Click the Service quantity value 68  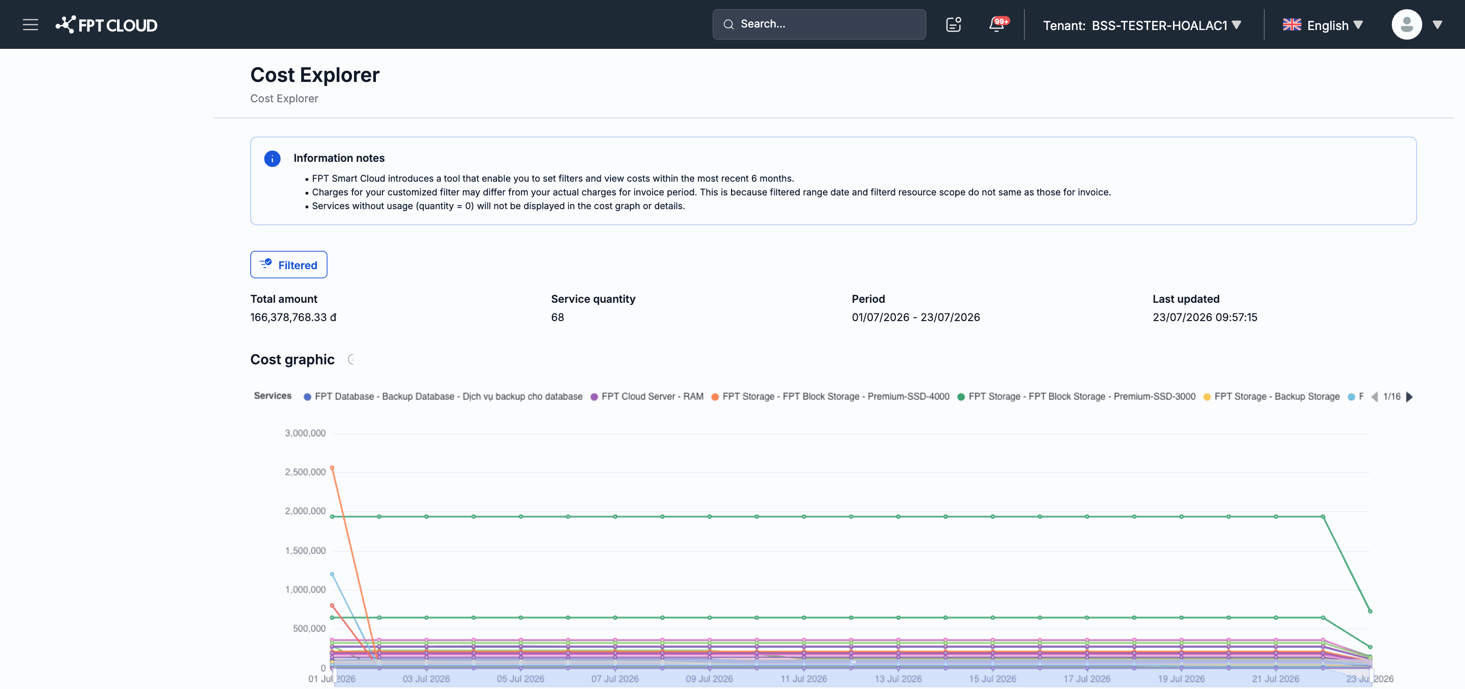point(558,318)
